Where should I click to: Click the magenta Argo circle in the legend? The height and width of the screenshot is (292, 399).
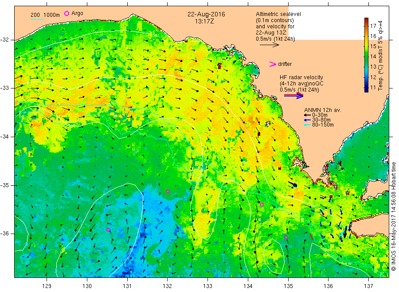[66, 13]
